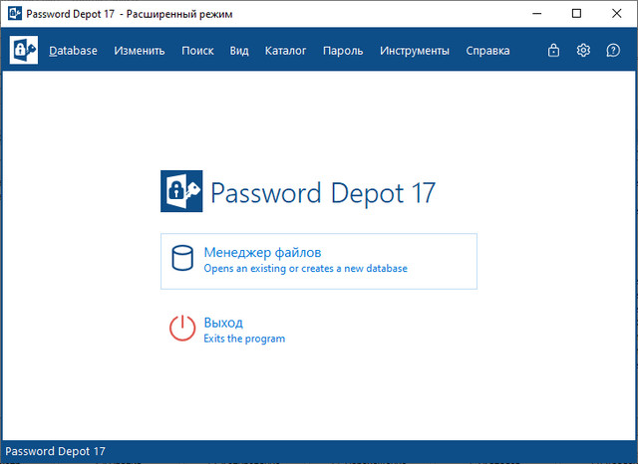
Task: Open the Каталог menu
Action: 286,51
